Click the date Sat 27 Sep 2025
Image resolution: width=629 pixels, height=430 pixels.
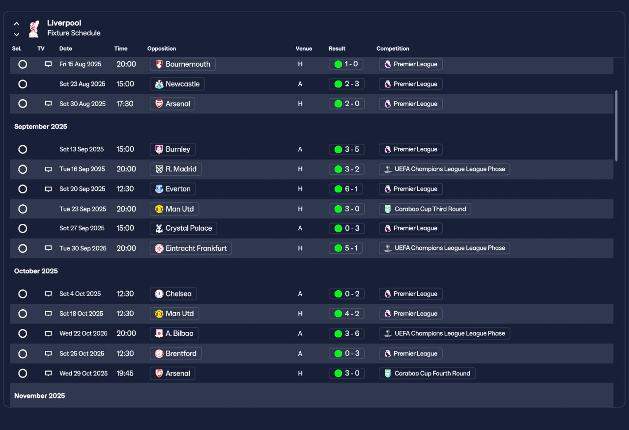point(82,228)
